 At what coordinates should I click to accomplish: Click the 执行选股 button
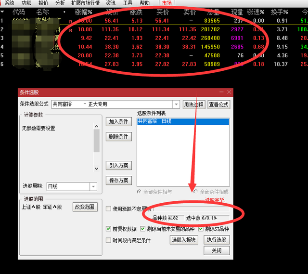pos(217,240)
